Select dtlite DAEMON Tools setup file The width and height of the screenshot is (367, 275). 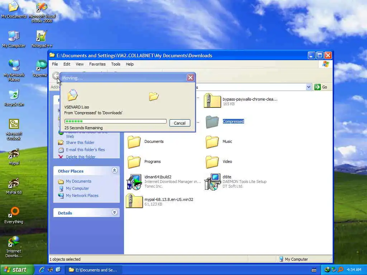(235, 182)
